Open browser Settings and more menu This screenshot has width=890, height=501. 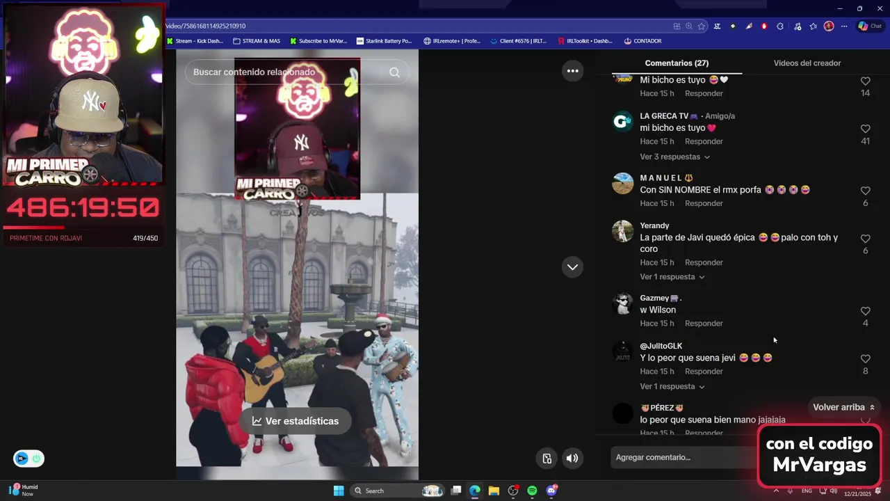(844, 26)
